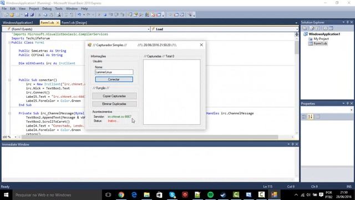Collapse the conectar() Sub outline
Screen dimensions: 355x200
10,80
